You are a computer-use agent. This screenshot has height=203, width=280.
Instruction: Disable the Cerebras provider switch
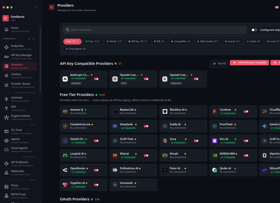[246, 111]
